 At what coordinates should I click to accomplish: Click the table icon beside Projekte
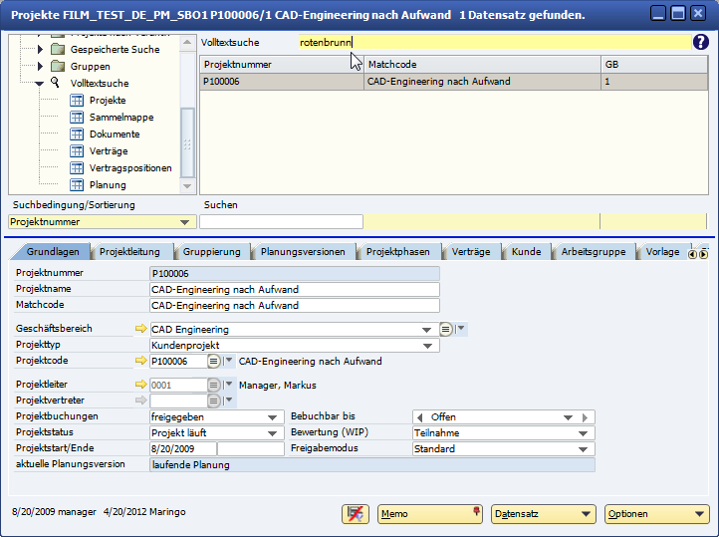pyautogui.click(x=77, y=100)
